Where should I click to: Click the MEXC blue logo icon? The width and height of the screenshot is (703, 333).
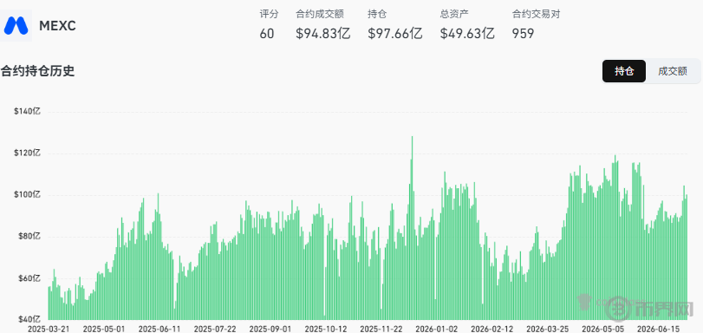coord(16,25)
